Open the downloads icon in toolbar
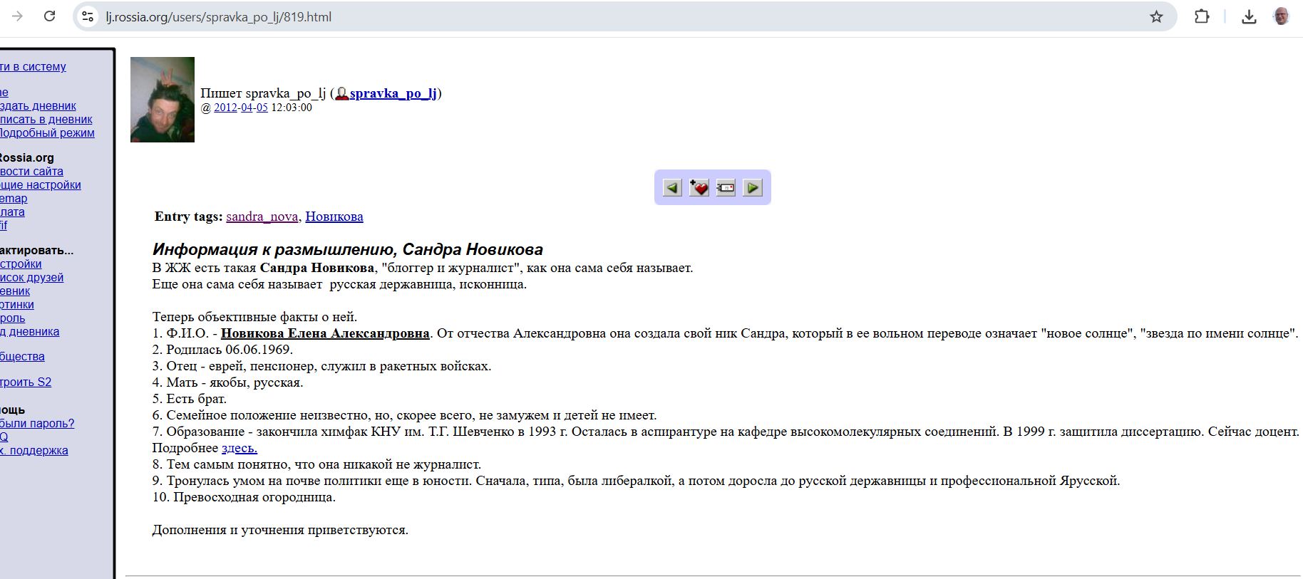 point(1249,16)
